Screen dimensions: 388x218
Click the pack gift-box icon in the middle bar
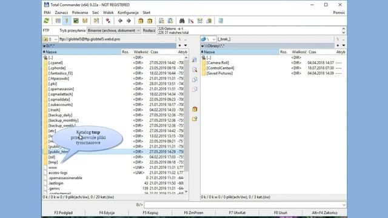[x=195, y=109]
